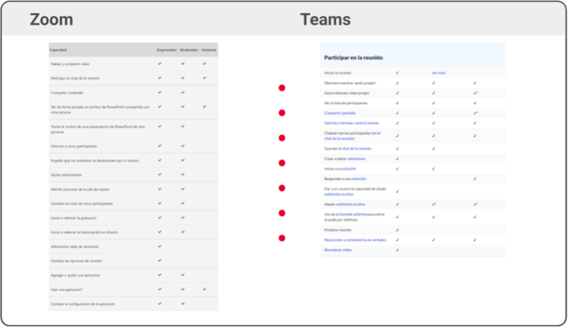The height and width of the screenshot is (328, 568).
Task: Click first checkmark in 'Iniciar la reunión' row
Action: pos(397,73)
